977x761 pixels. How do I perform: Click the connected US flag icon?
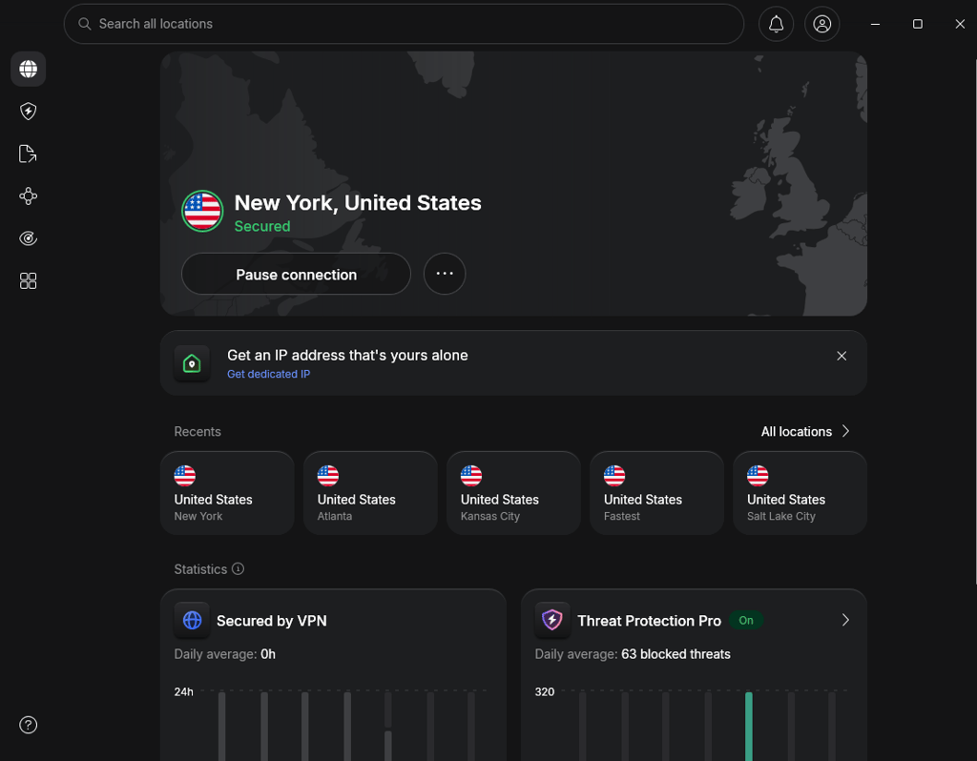(202, 211)
